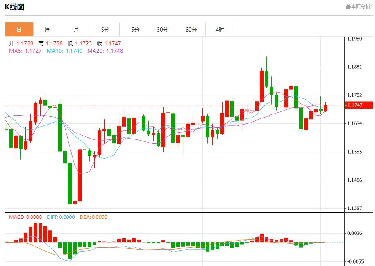This screenshot has width=375, height=266.
Task: Switch to the 15分 timeframe
Action: pos(134,29)
